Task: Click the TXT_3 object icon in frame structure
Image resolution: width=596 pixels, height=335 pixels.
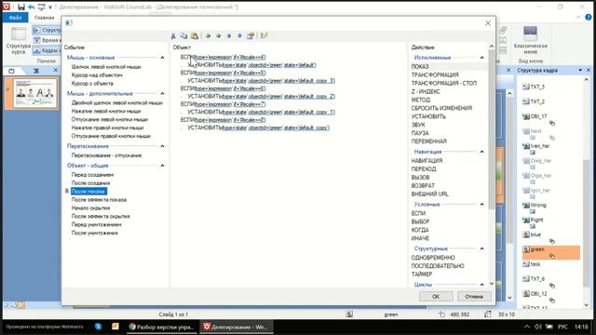Action: (526, 87)
